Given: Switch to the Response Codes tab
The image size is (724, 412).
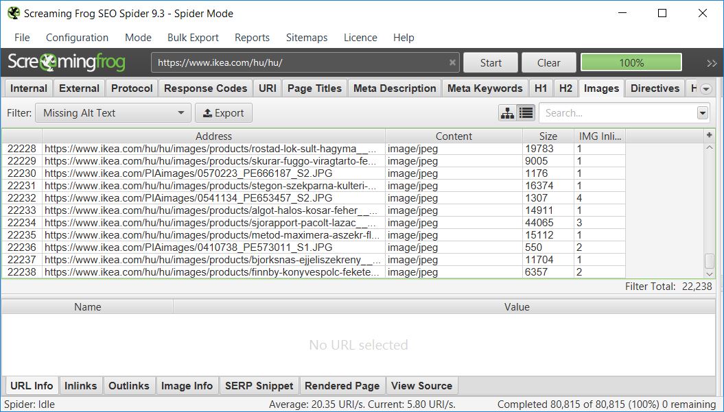Looking at the screenshot, I should [x=205, y=88].
